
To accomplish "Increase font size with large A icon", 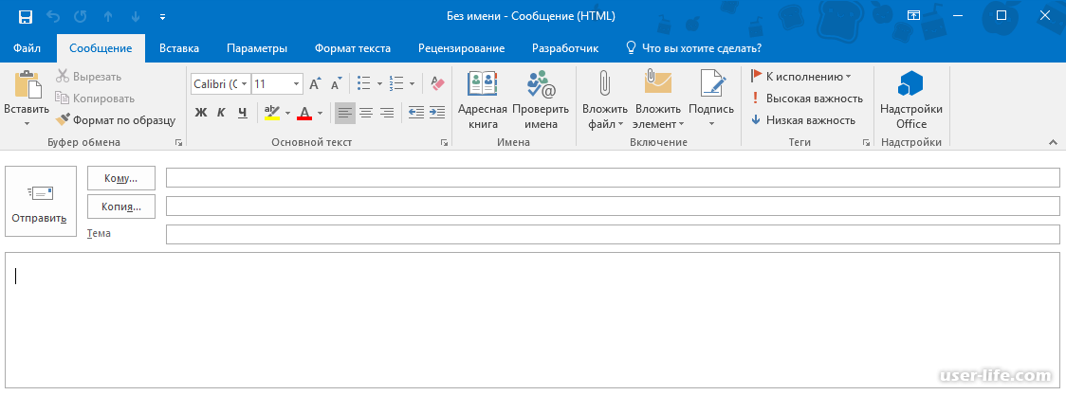I will point(315,84).
